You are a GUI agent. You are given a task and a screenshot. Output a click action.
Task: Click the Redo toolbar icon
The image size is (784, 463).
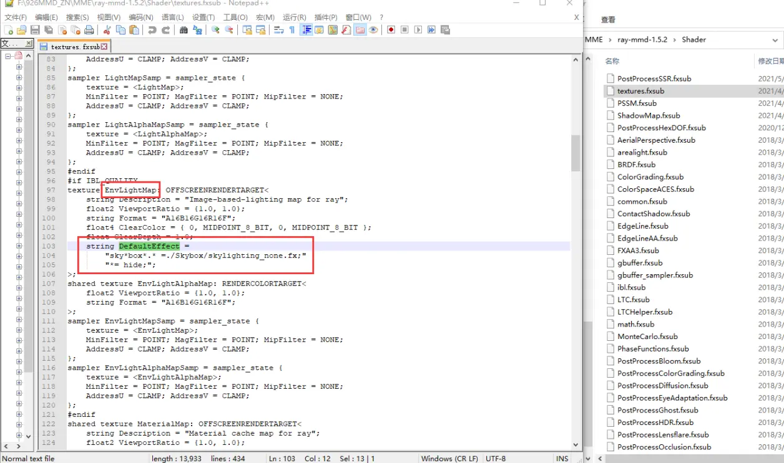(166, 30)
